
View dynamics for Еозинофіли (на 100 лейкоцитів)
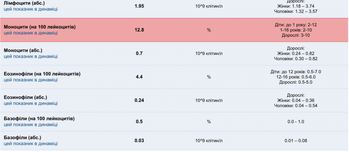31,80
